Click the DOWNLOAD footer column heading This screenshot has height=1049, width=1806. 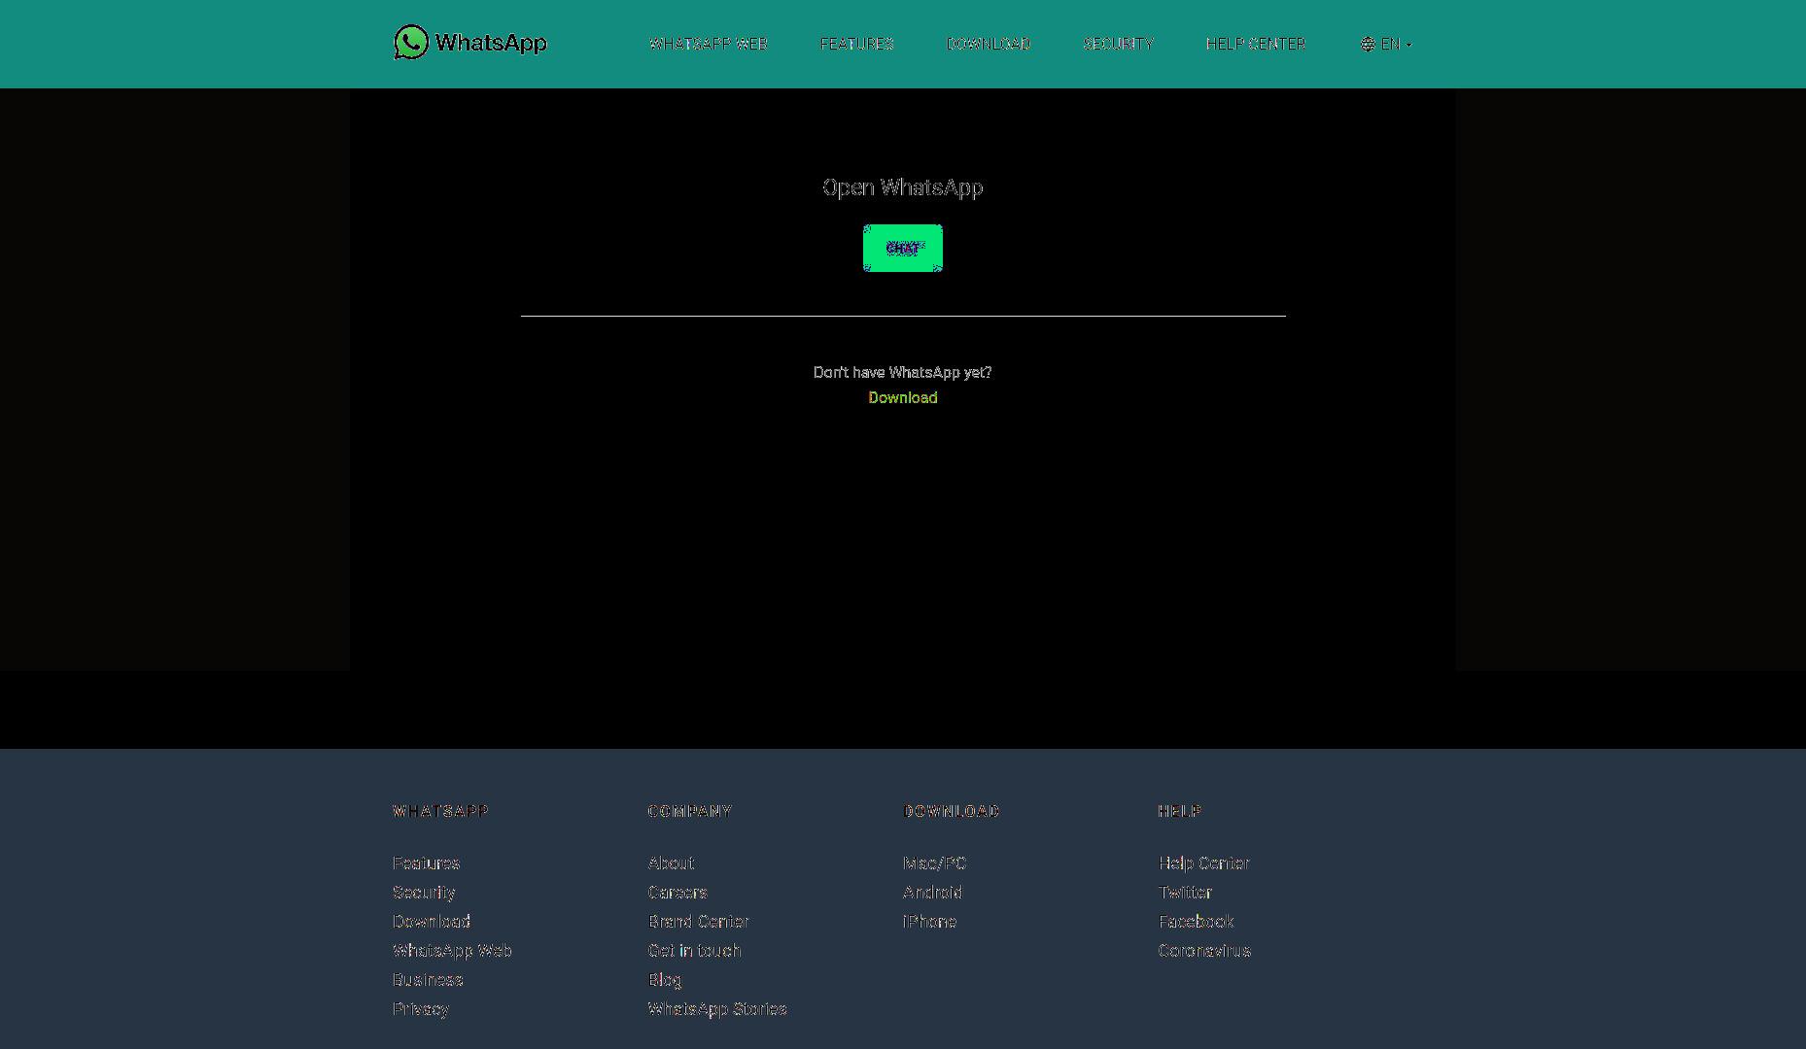pyautogui.click(x=952, y=811)
